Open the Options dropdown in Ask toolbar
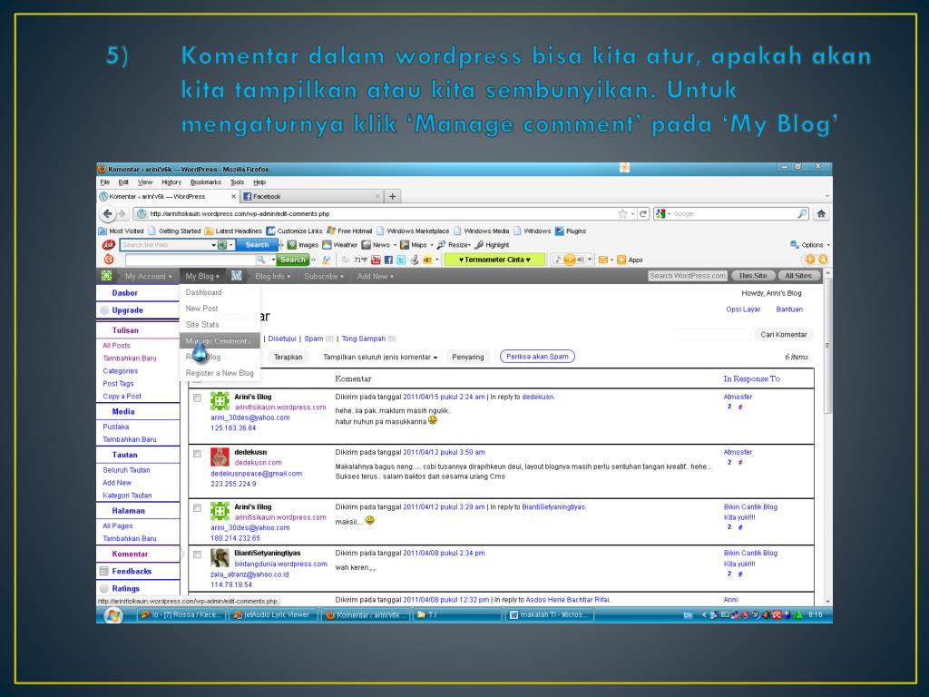This screenshot has height=697, width=929. click(x=810, y=245)
